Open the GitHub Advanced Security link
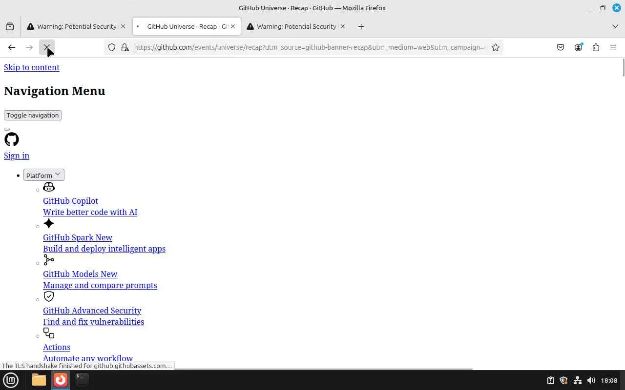 coord(92,311)
